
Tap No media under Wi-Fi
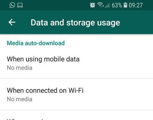[x=19, y=99]
